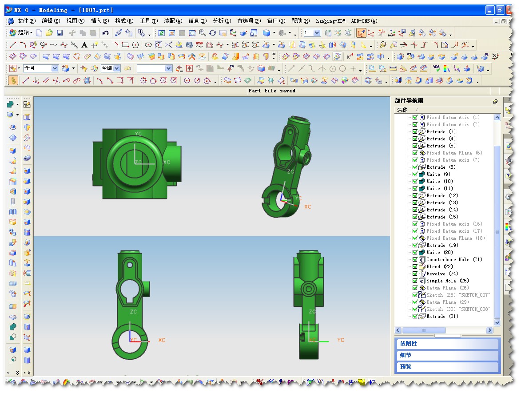
Task: Select the Extrude (19) feature
Action: [442, 245]
